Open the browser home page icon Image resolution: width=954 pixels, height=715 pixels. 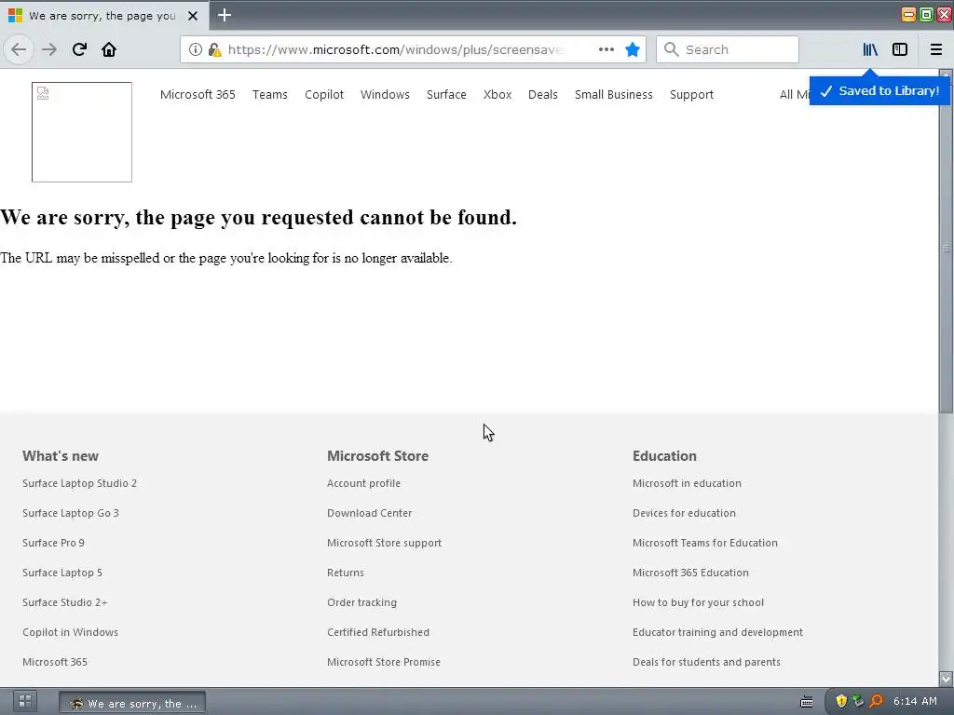click(x=109, y=49)
